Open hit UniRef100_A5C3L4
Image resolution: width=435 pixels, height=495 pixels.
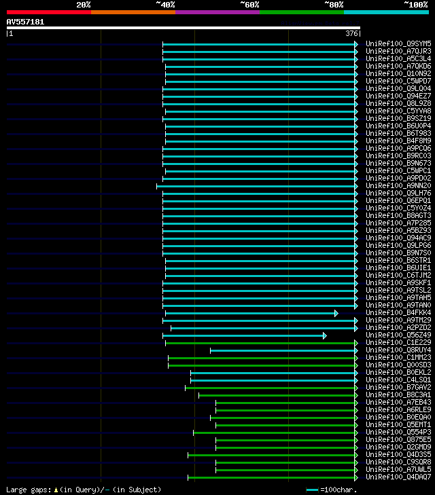(x=398, y=58)
